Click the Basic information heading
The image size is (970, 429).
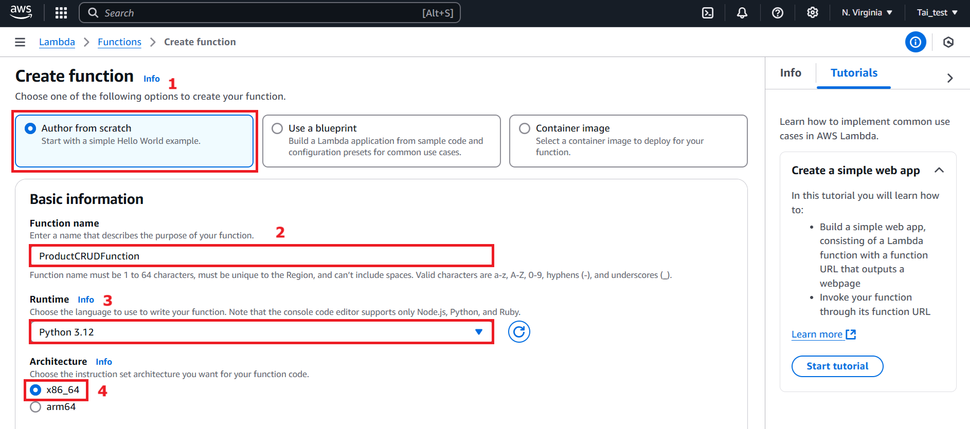(x=86, y=199)
